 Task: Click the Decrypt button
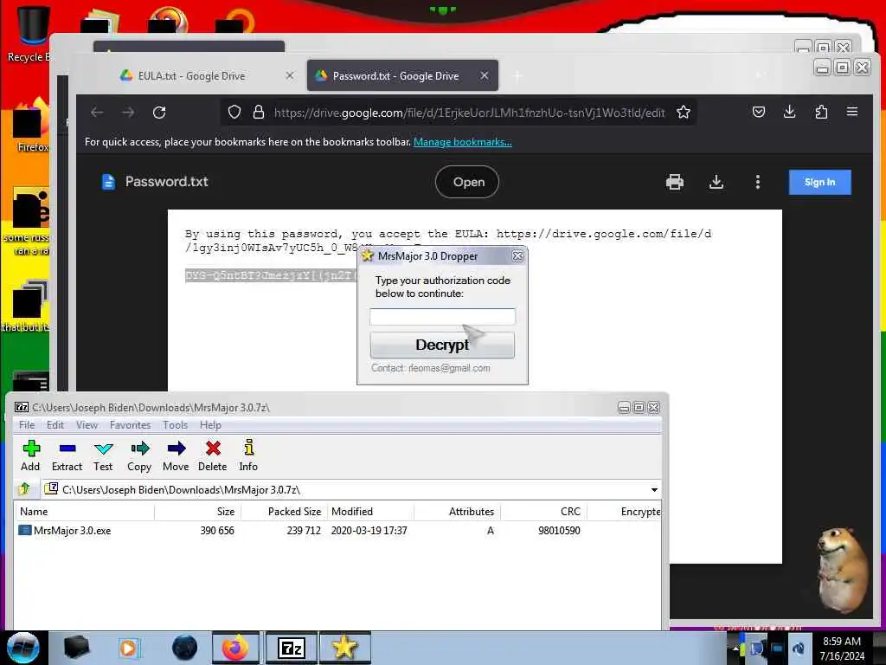442,345
